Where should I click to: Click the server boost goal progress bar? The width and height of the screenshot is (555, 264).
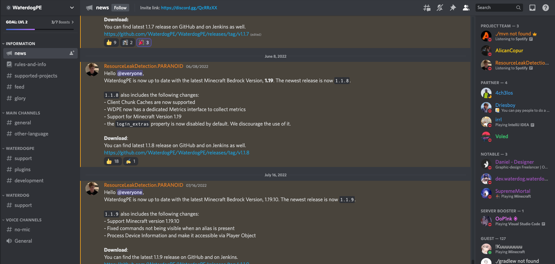40,29
